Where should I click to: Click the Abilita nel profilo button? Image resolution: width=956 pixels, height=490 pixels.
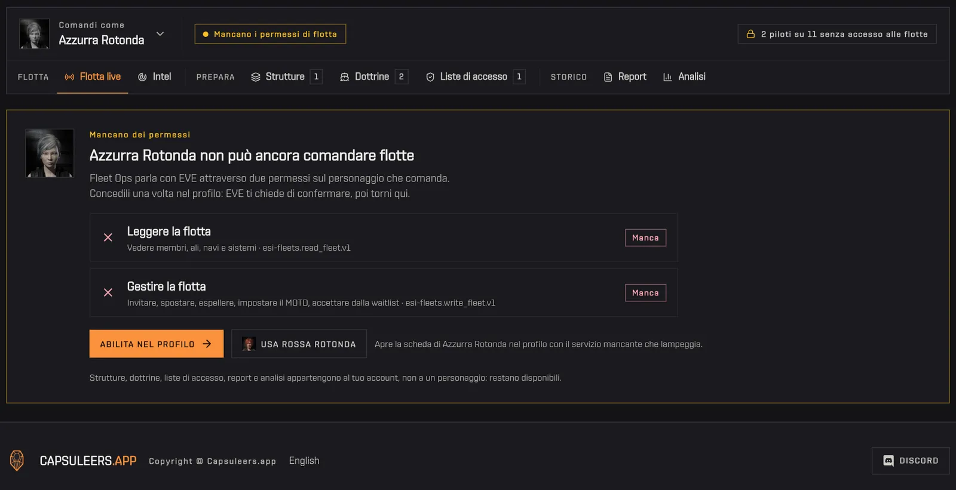coord(157,344)
